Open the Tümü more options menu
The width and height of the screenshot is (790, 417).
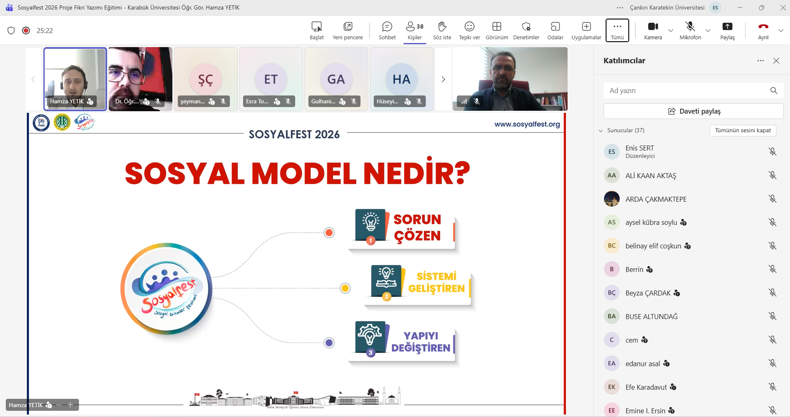click(617, 31)
